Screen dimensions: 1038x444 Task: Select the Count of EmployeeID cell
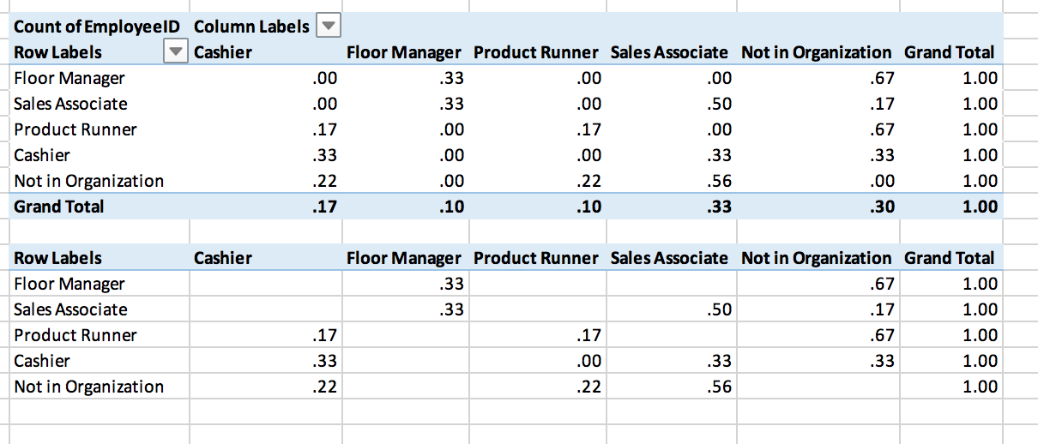[96, 27]
